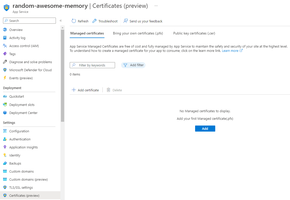Screen dimensions: 290x200
Task: Click the sidebar scrollbar thumb
Action: click(x=62, y=76)
